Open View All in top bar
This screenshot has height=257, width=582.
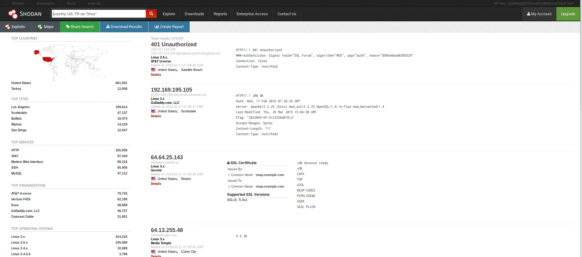point(95,3)
